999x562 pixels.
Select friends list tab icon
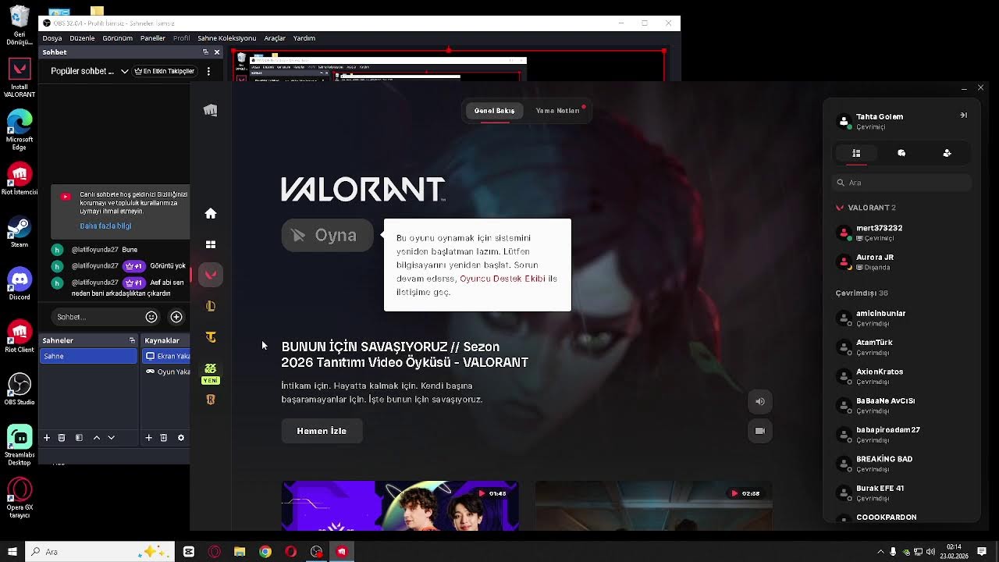pyautogui.click(x=856, y=153)
